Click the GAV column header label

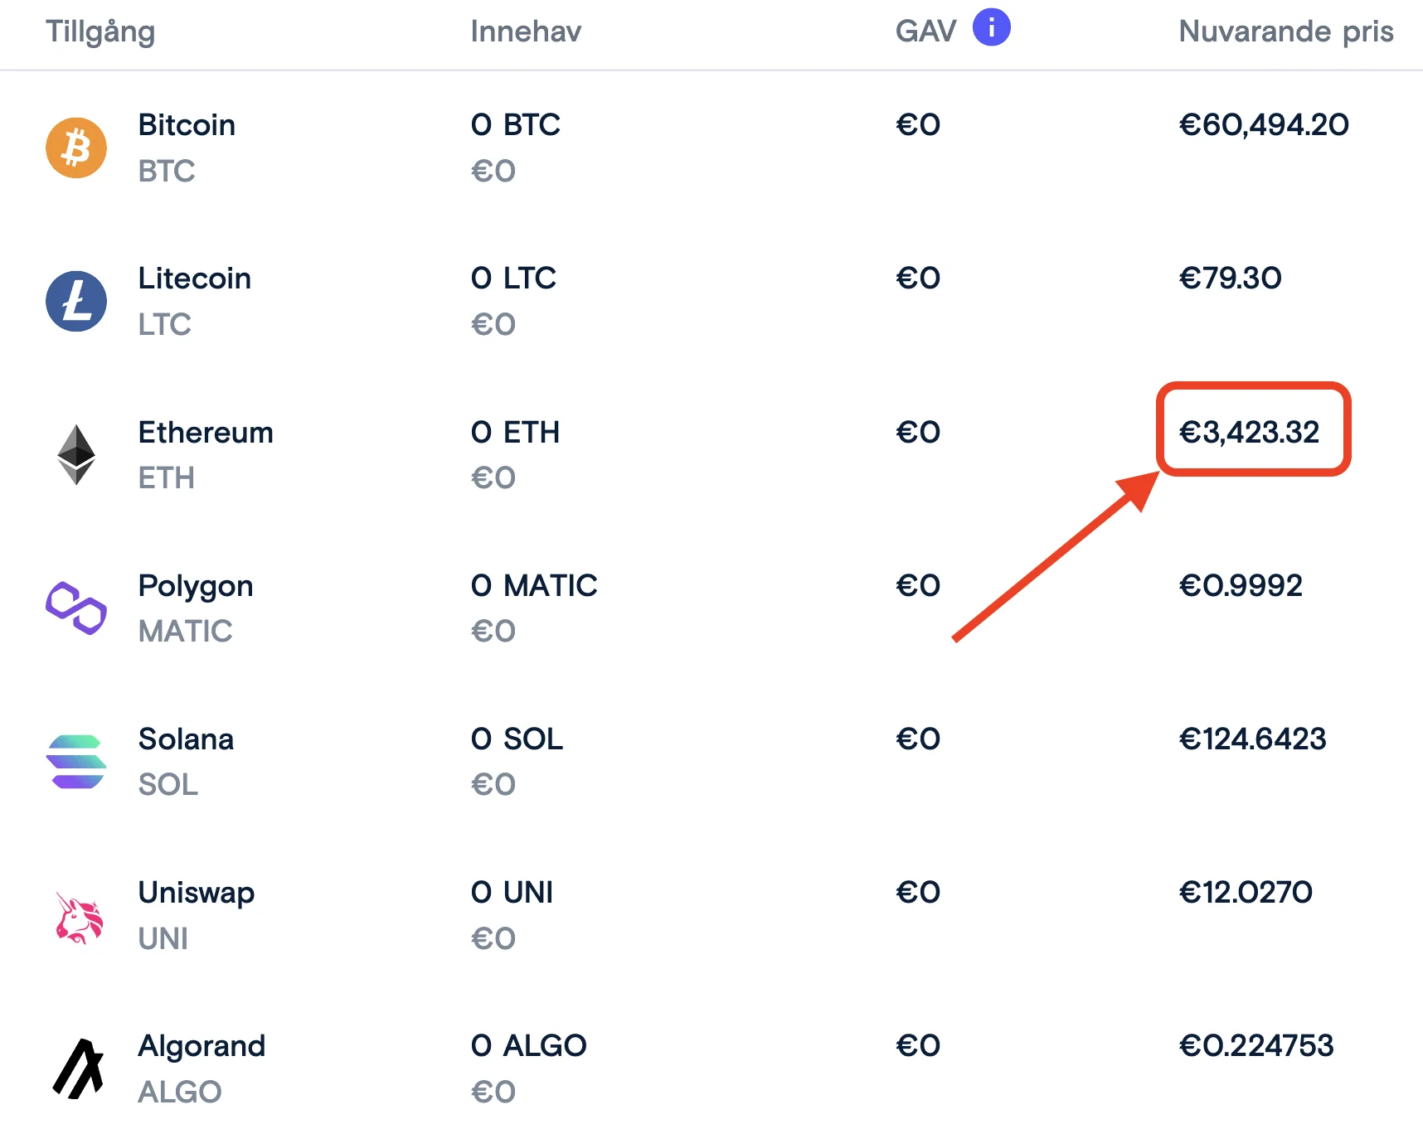point(925,31)
